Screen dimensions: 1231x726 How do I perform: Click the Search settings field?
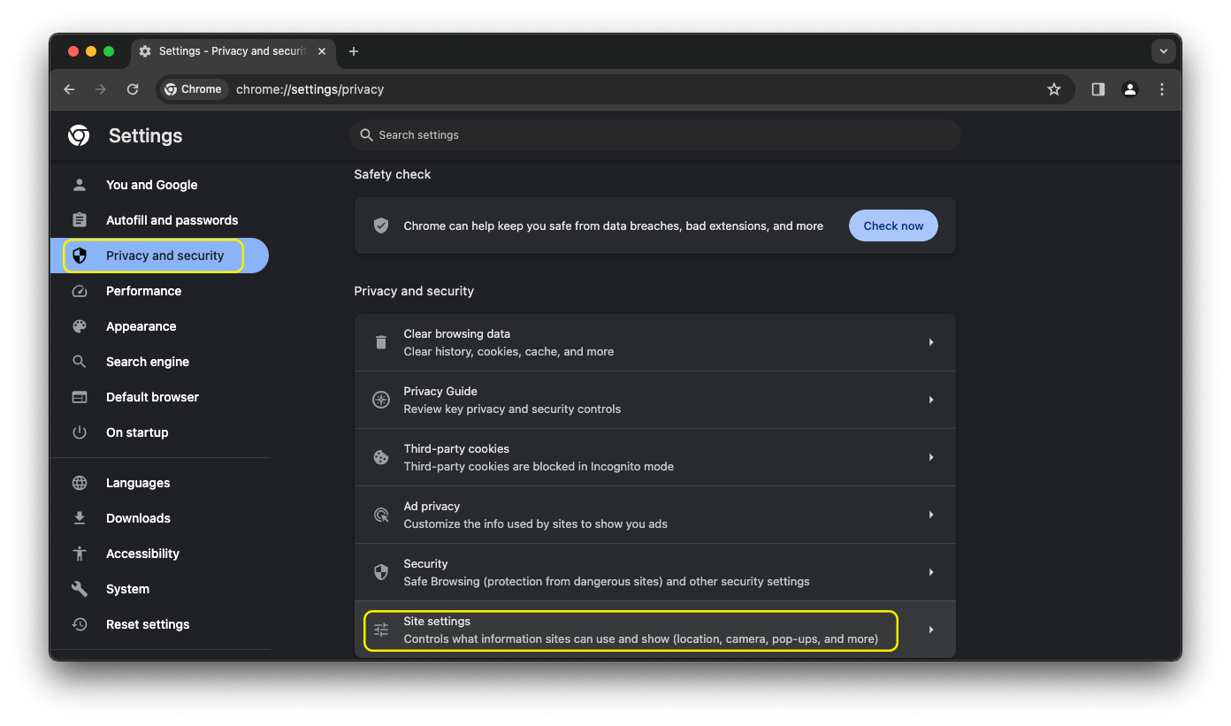point(654,134)
